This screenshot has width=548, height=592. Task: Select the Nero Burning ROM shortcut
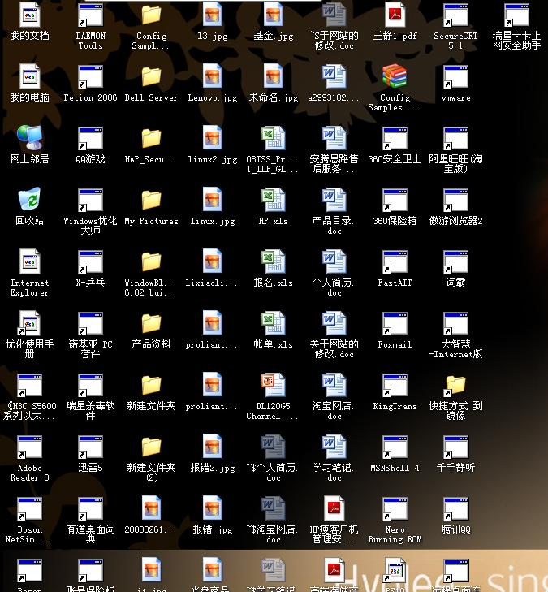[x=395, y=509]
